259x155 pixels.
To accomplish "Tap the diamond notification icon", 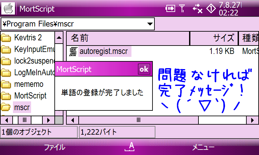I will click(211, 8).
